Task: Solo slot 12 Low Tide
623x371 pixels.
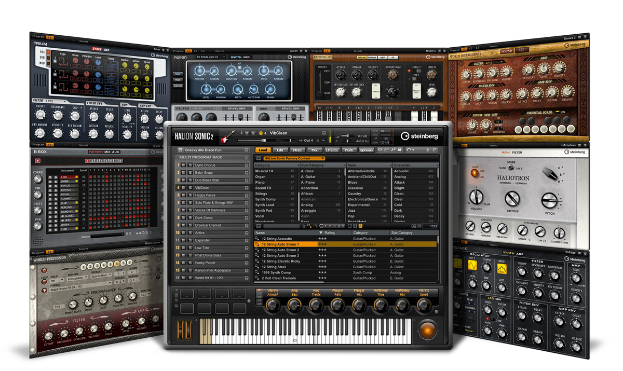Action: pos(190,248)
